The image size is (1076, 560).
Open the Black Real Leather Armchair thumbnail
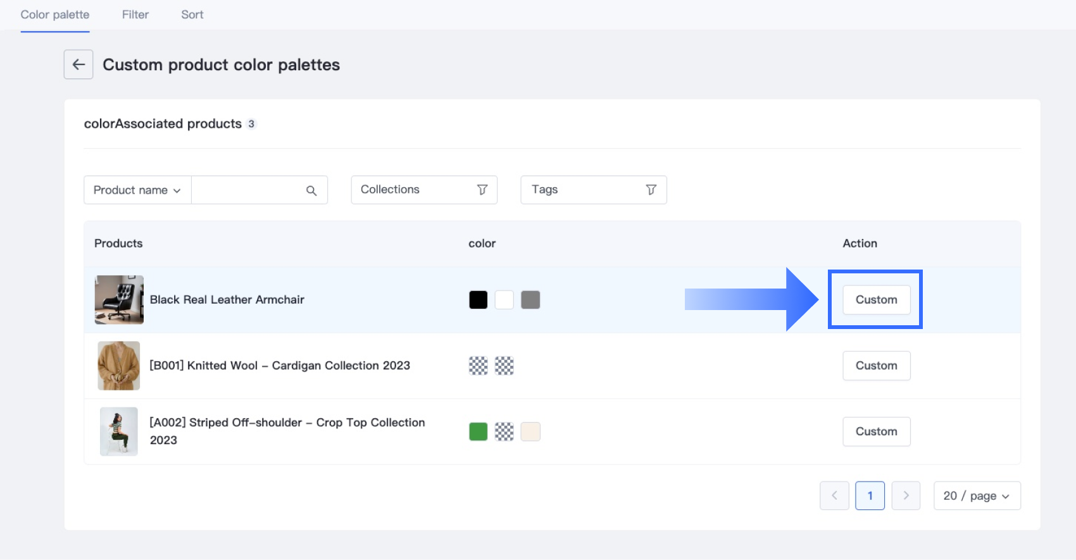(x=119, y=300)
